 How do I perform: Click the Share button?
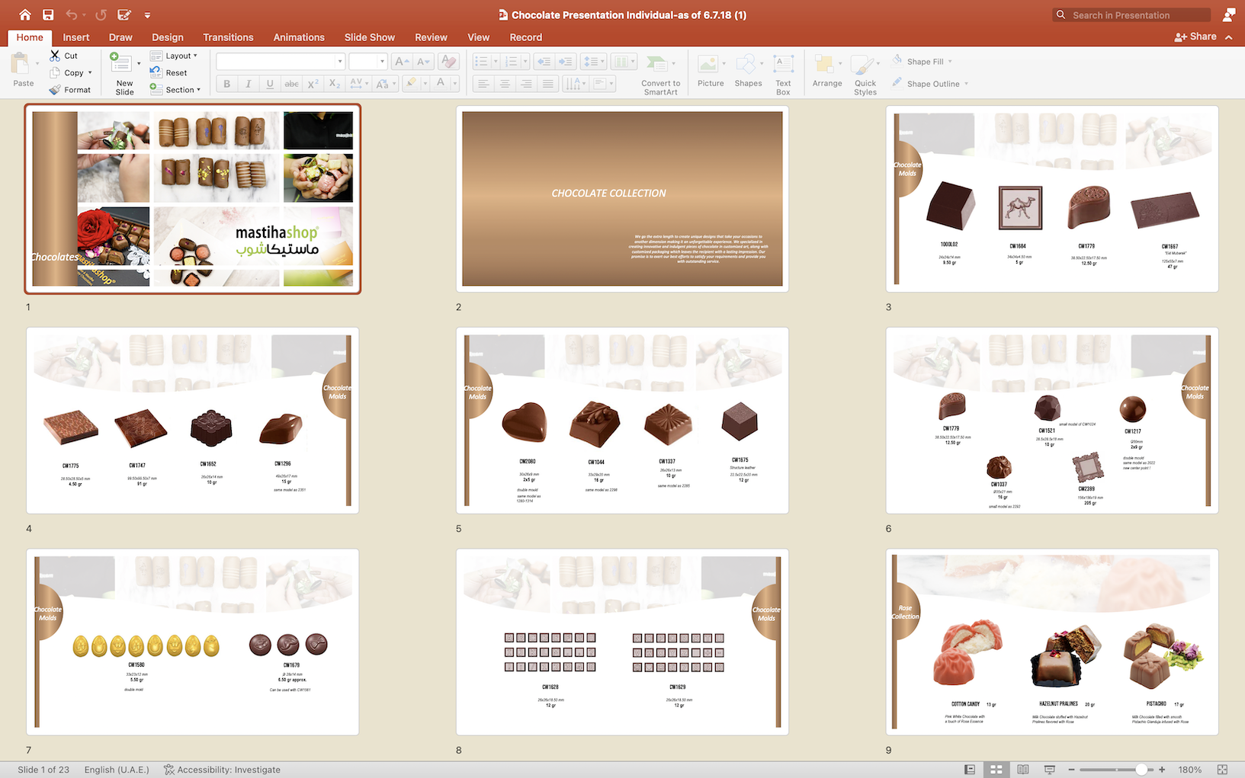tap(1195, 37)
